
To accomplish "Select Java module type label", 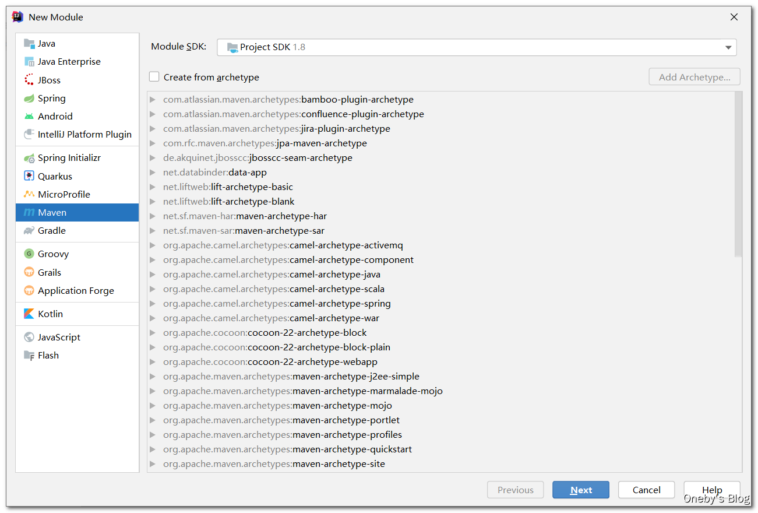I will point(47,43).
